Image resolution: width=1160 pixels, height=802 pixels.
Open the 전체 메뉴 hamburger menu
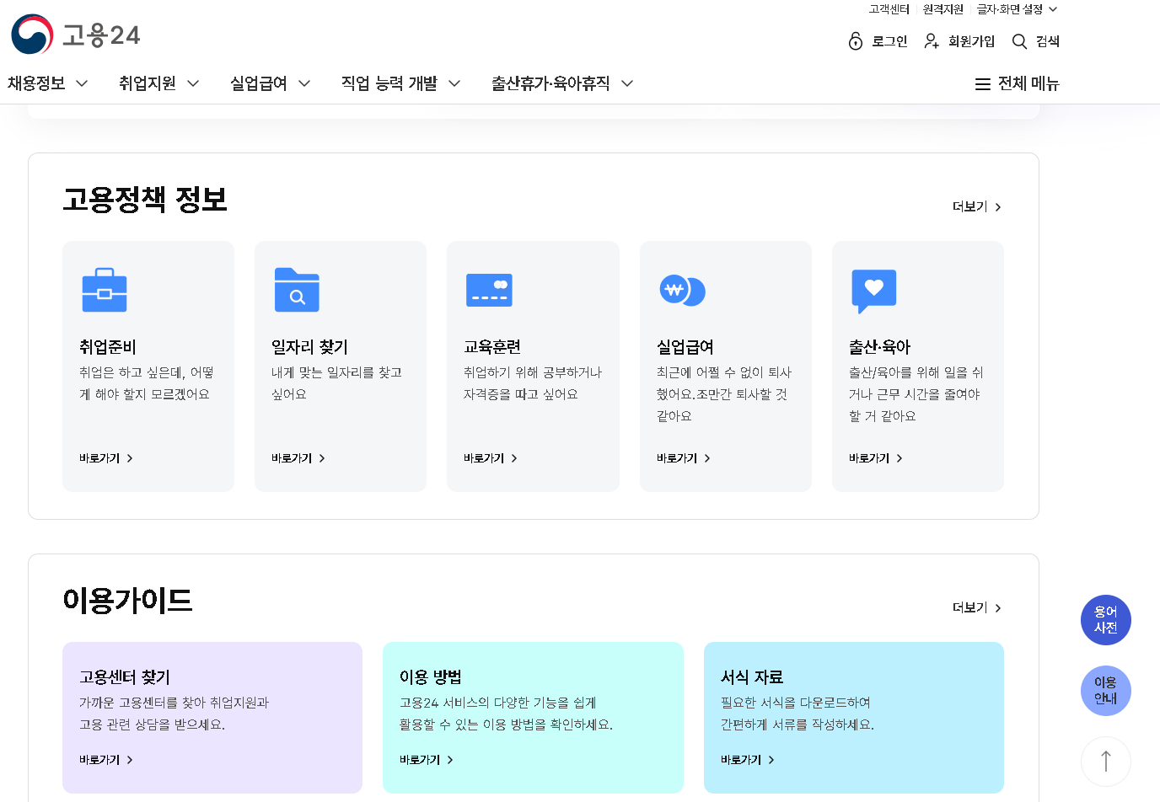1017,83
